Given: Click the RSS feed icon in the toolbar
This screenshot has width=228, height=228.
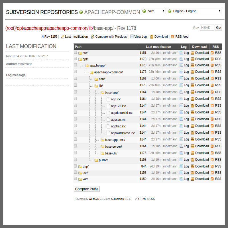Looking at the screenshot, I should point(172,37).
